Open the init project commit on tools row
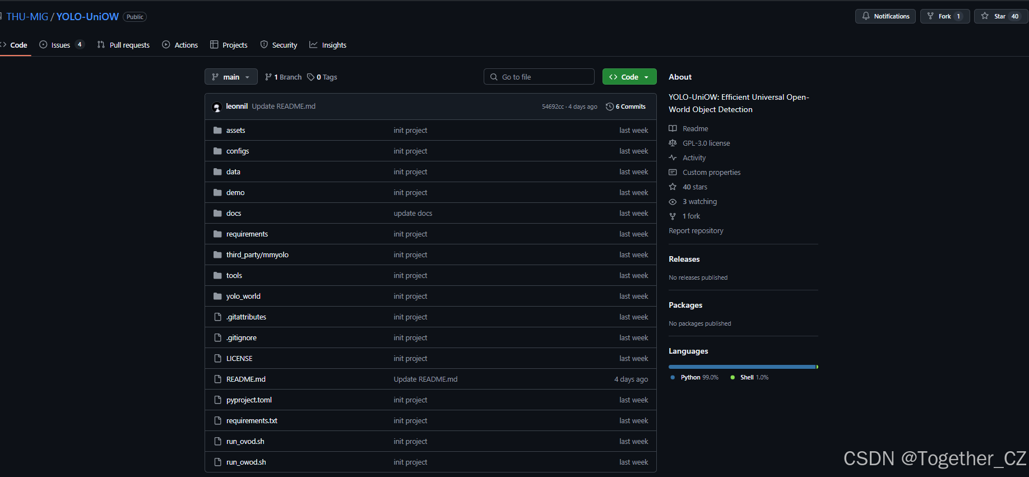The image size is (1029, 477). pyautogui.click(x=410, y=275)
